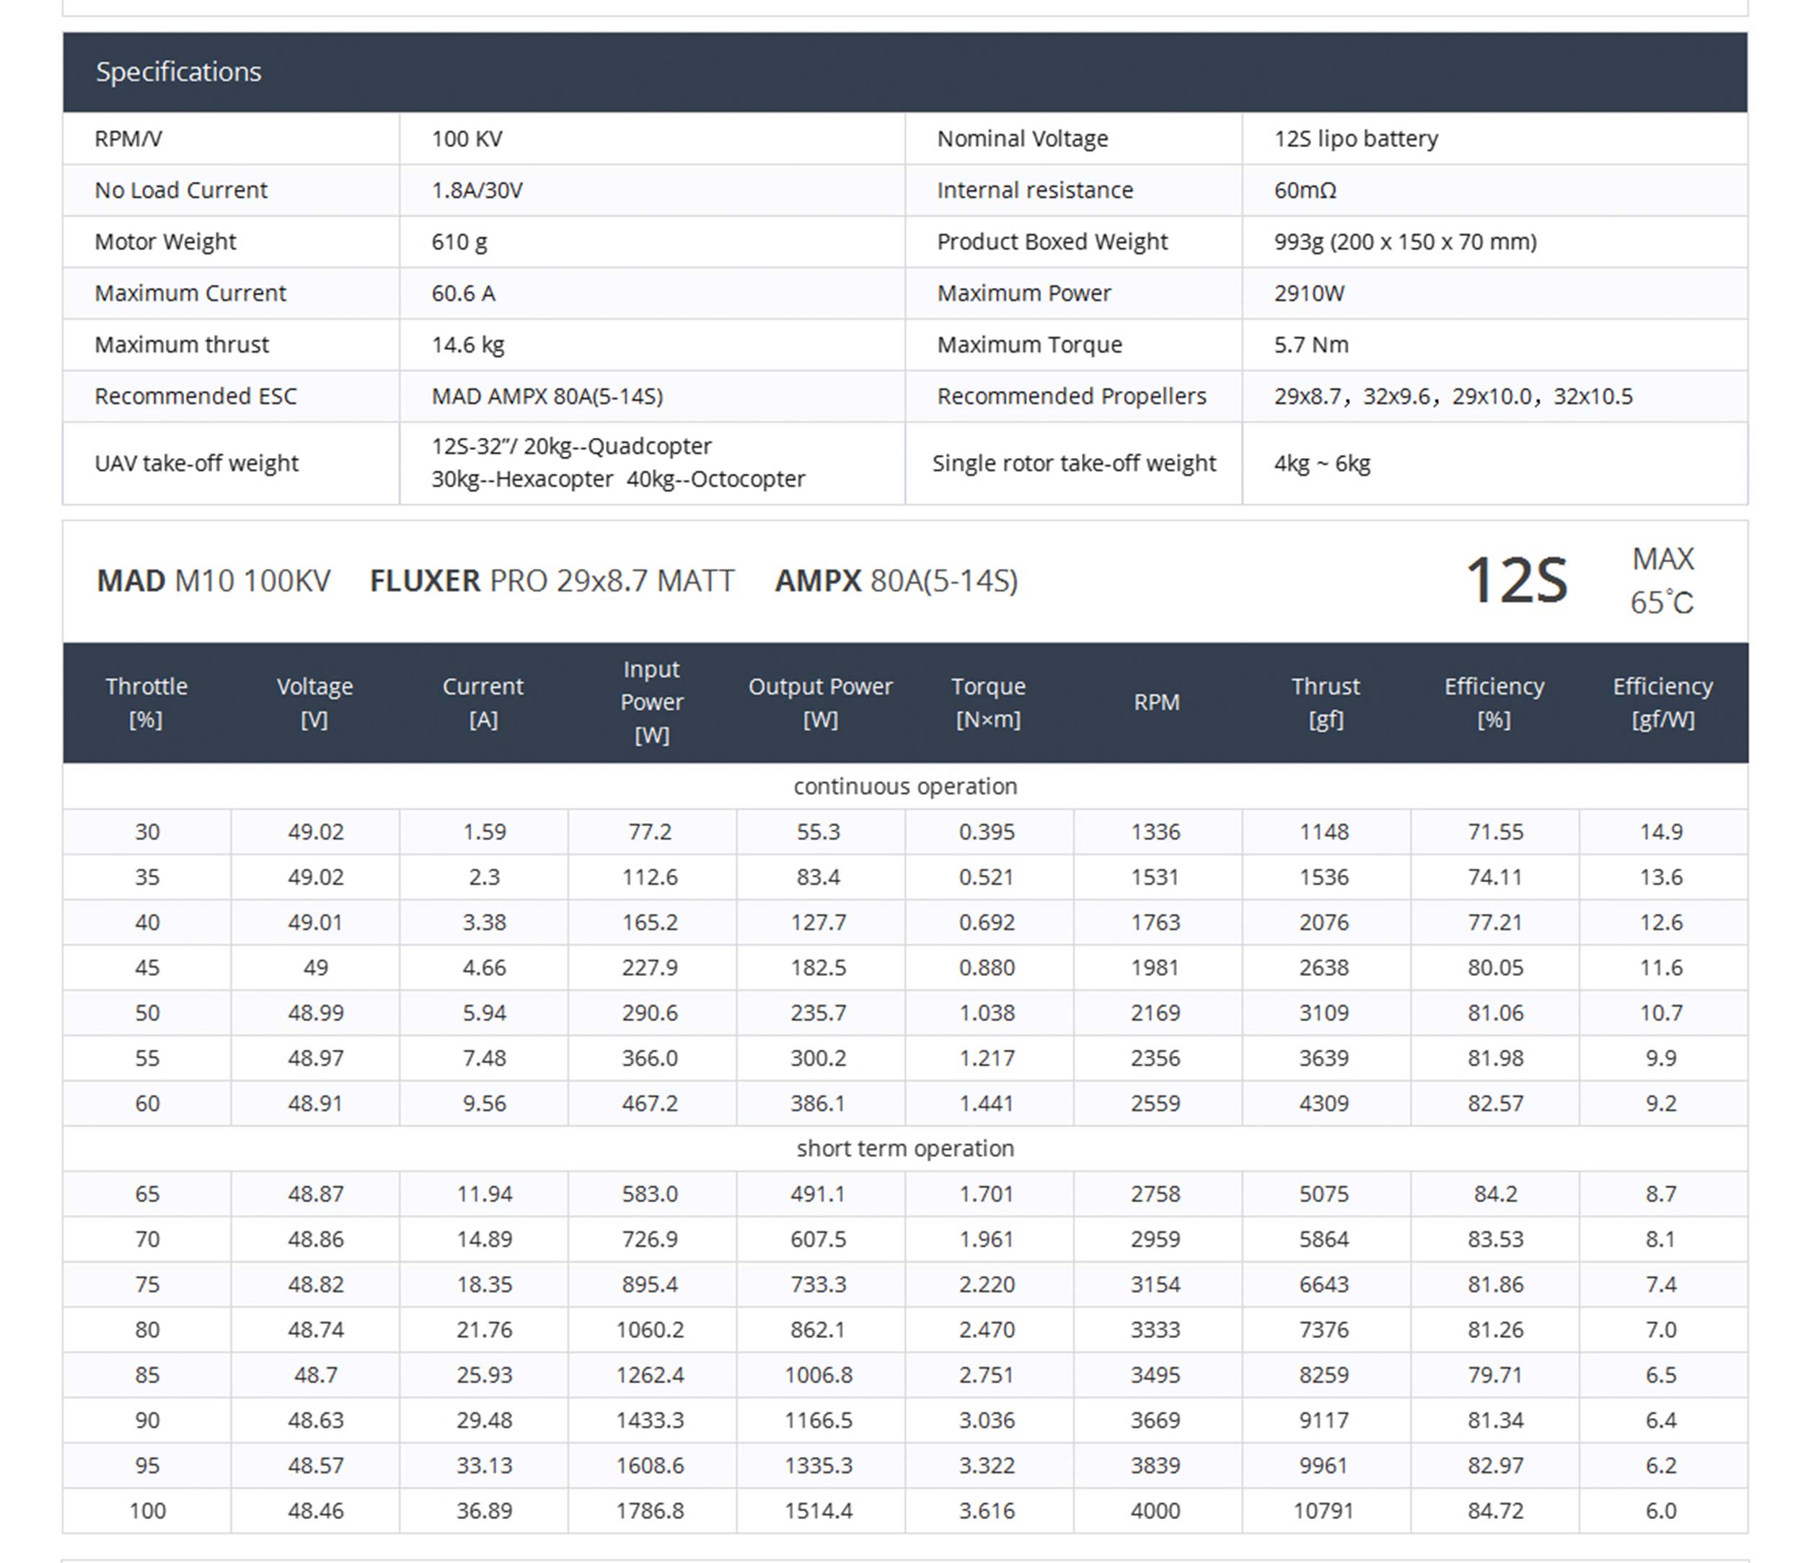The image size is (1803, 1563).
Task: Click the AMPX 80A(5-14S) label
Action: [896, 581]
